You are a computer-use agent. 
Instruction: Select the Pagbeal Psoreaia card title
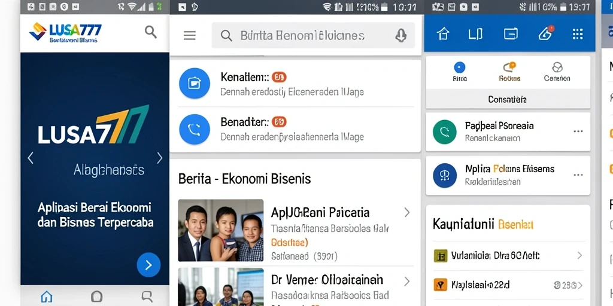(499, 126)
